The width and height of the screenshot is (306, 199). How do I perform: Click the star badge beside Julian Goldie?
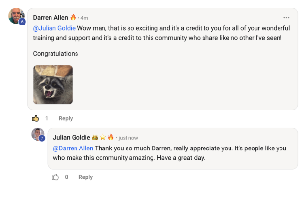click(x=103, y=137)
